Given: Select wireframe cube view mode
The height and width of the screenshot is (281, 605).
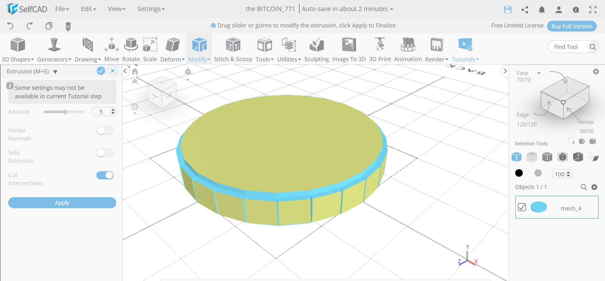Looking at the screenshot, I should point(532,157).
